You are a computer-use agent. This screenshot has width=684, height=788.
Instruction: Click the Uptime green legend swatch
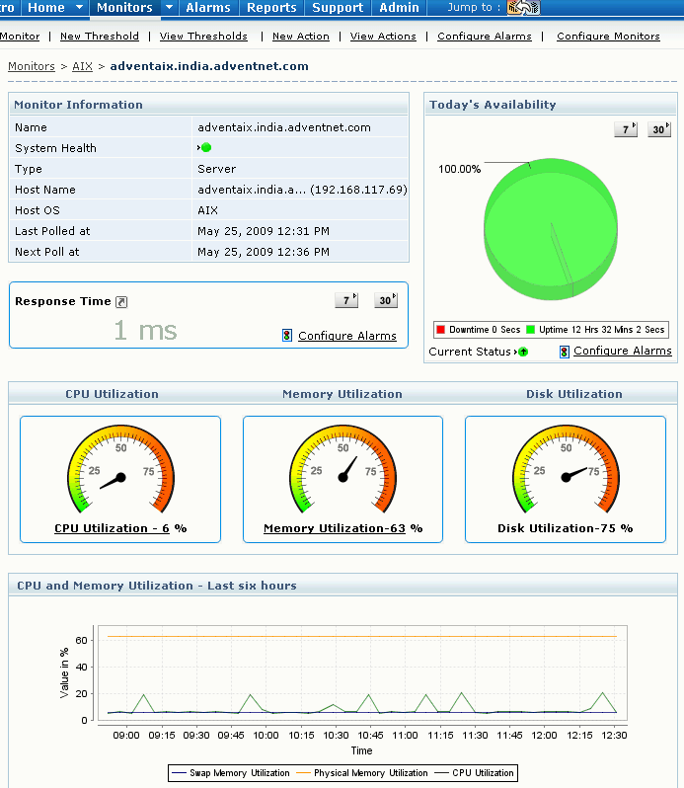530,330
